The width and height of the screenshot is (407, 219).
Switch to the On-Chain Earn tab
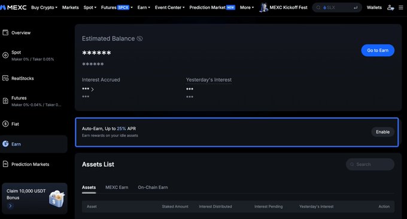(153, 187)
